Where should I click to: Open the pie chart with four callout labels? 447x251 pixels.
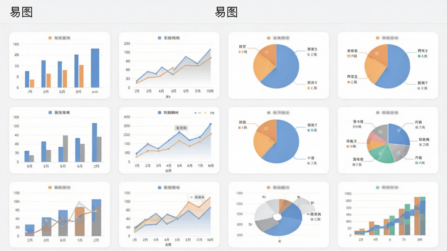coord(388,65)
